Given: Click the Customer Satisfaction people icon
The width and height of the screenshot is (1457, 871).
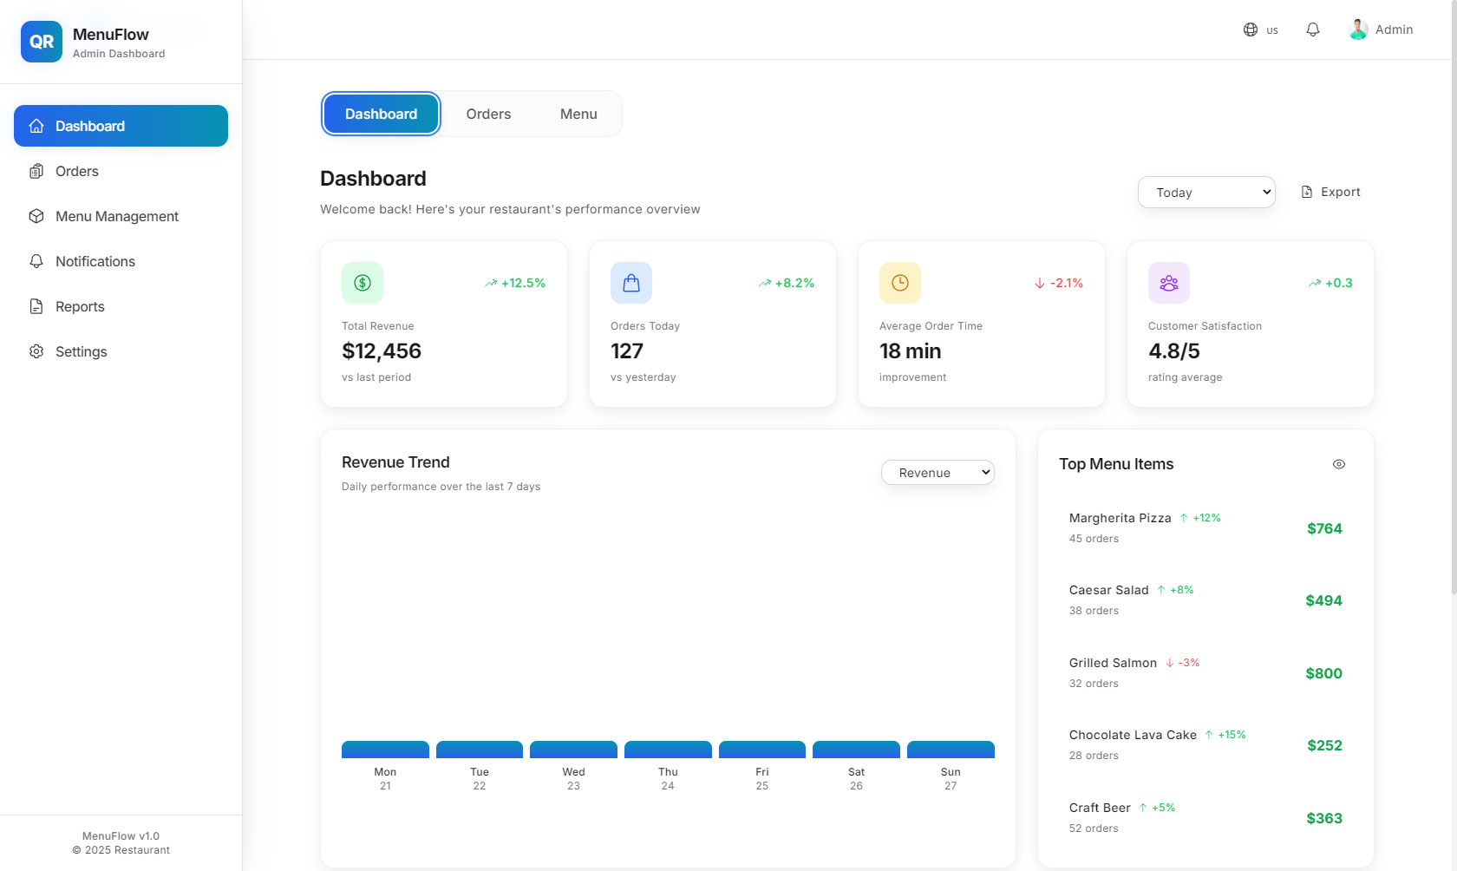Looking at the screenshot, I should [x=1169, y=283].
